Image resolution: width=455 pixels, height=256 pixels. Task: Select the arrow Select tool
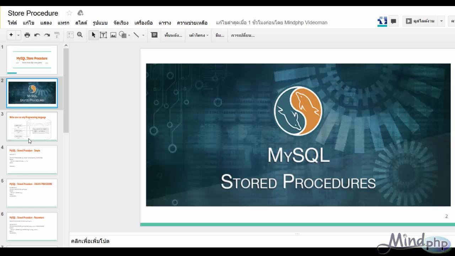pyautogui.click(x=93, y=35)
